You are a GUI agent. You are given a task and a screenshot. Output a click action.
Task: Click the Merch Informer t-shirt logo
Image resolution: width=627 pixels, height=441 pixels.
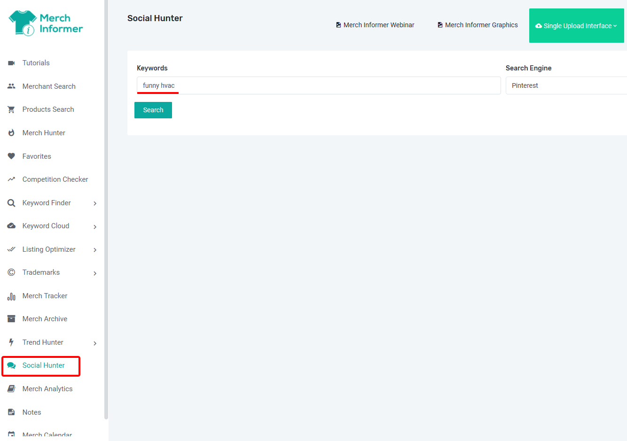46,23
